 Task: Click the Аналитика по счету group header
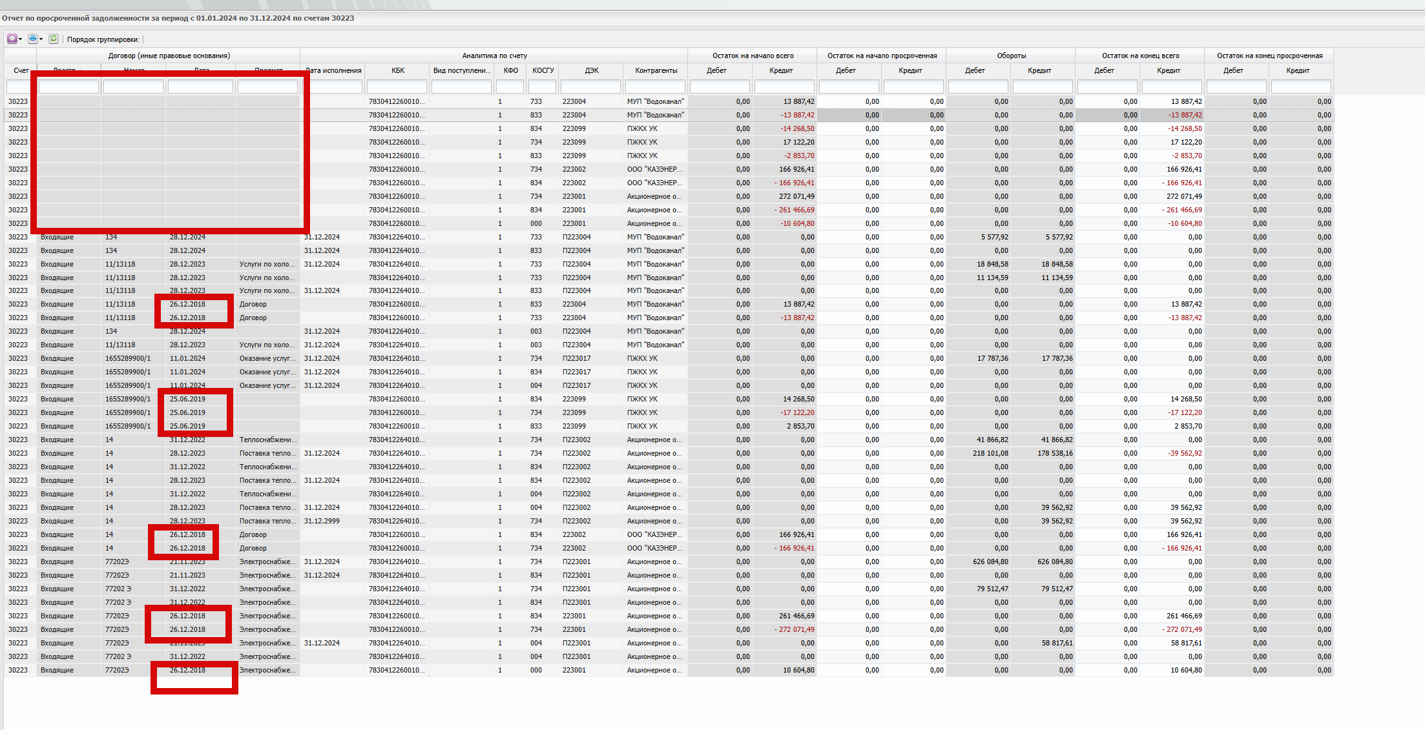[x=494, y=56]
